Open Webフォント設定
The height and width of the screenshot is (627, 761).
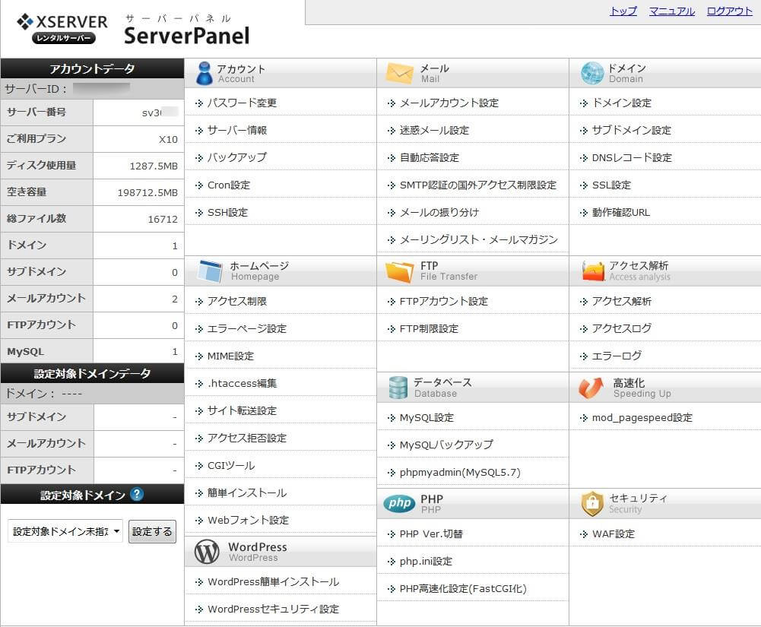(248, 520)
